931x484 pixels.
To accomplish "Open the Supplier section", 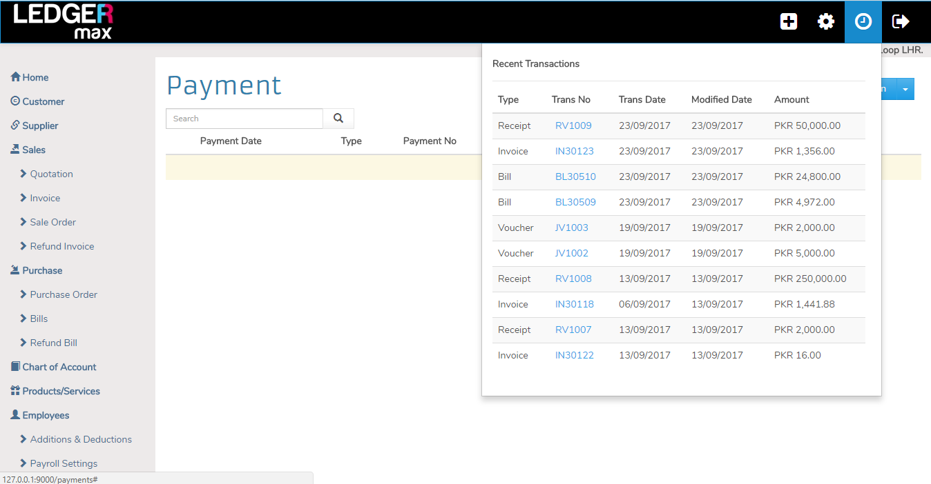I will click(x=41, y=125).
